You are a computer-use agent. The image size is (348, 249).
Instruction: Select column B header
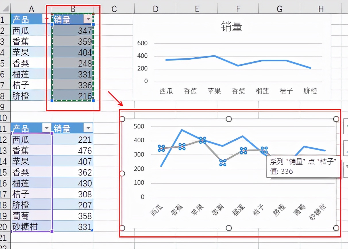73,9
